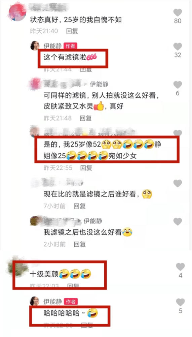Reply to the comment posted 昨天21:48
Image resolution: width=192 pixels, height=337 pixels.
[x=86, y=118]
